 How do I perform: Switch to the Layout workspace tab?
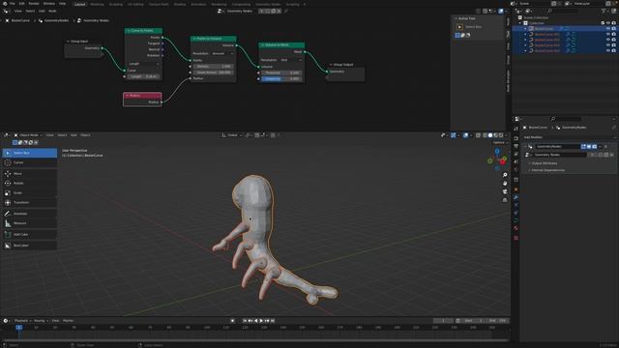pyautogui.click(x=80, y=4)
